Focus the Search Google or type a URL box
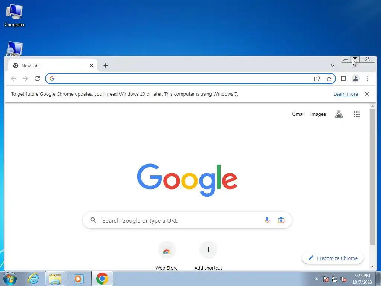This screenshot has width=381, height=286. [x=187, y=220]
